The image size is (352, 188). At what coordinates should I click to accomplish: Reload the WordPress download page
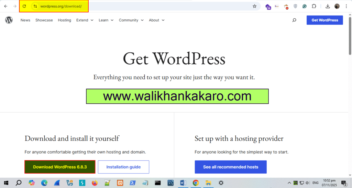(x=24, y=6)
